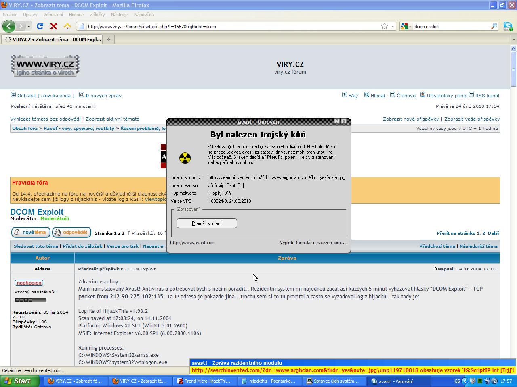Image resolution: width=517 pixels, height=387 pixels.
Task: Open the back/forward history dropdown arrow
Action: coord(29,27)
